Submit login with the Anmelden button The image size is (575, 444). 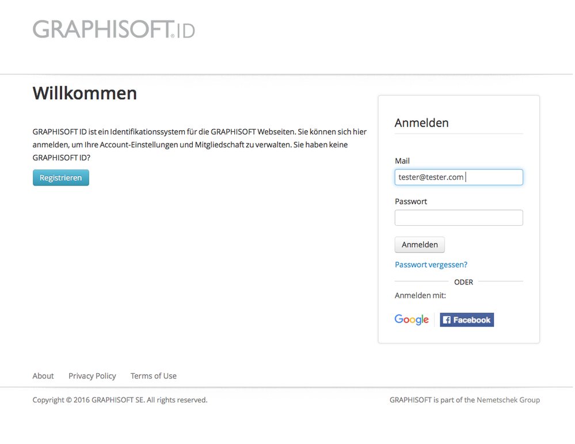pyautogui.click(x=420, y=245)
